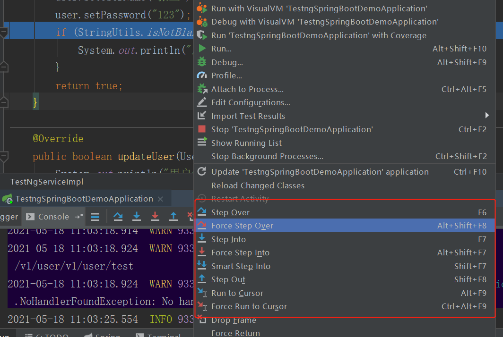Click the green bug icon beside Debug...
503x337 pixels.
[x=202, y=61]
